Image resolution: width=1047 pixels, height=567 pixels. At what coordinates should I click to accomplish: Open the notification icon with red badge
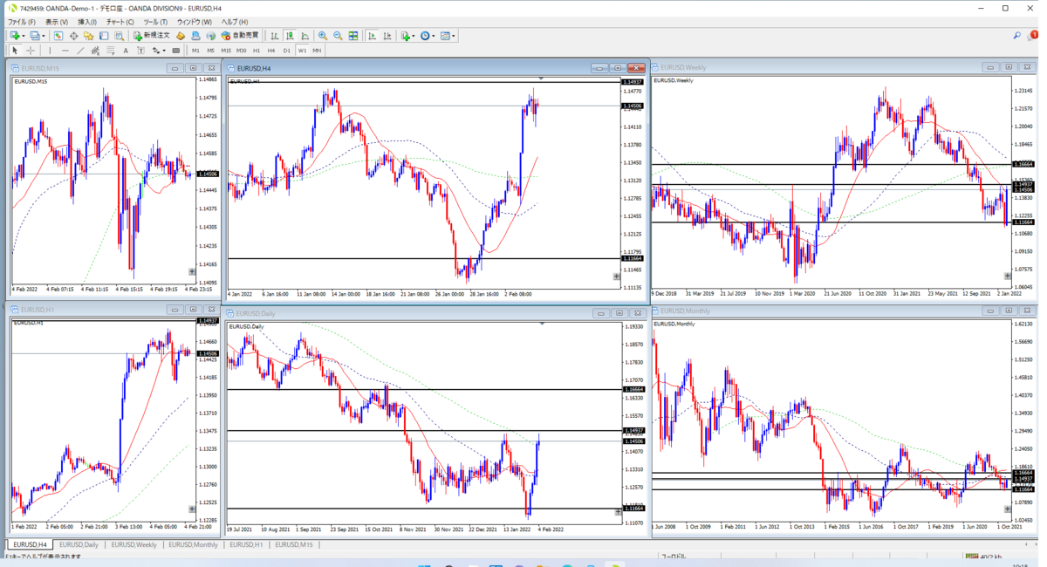pyautogui.click(x=1034, y=36)
